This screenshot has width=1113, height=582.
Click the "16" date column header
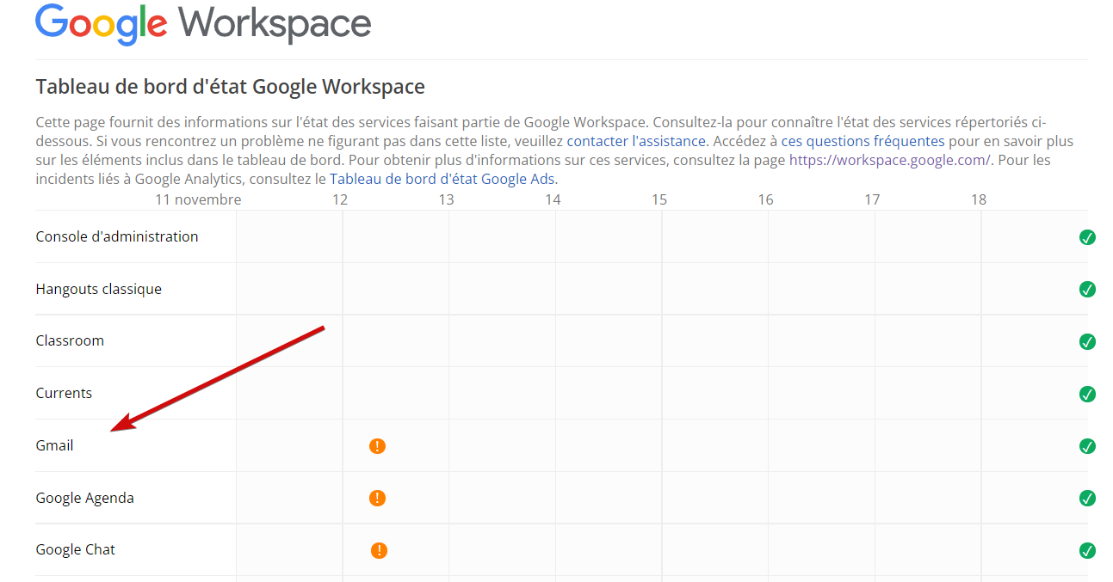pyautogui.click(x=766, y=199)
